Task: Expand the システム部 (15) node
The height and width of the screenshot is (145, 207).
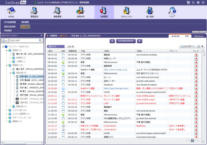Action: tap(7, 110)
